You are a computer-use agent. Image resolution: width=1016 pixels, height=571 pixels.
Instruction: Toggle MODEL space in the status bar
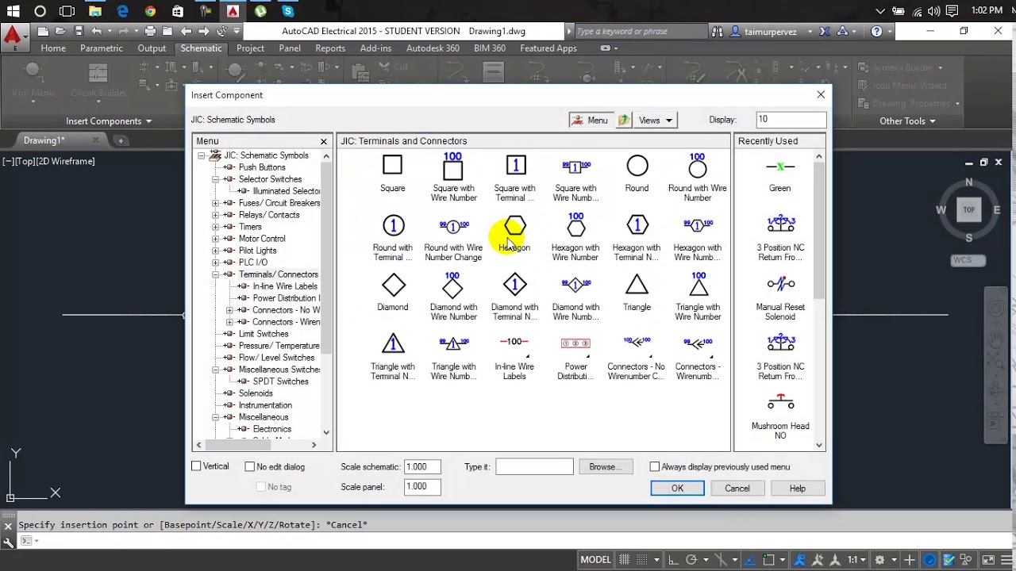point(595,560)
